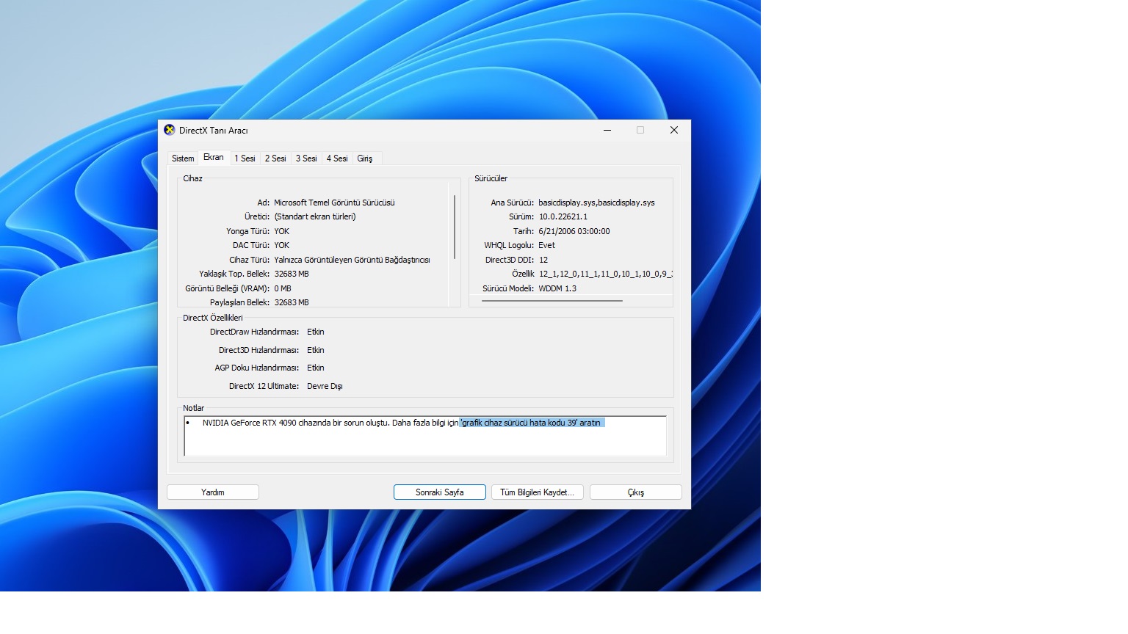
Task: Click the DirectX Tanı Aracı title icon
Action: 170,130
